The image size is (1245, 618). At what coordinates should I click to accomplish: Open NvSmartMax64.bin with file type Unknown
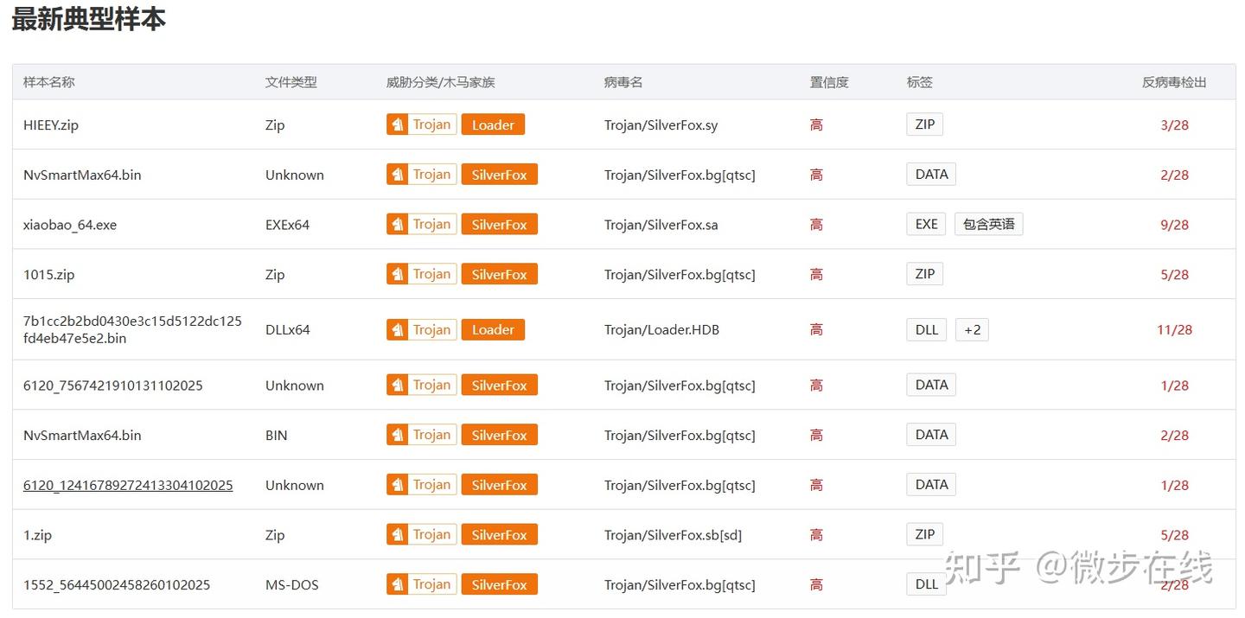tap(82, 175)
